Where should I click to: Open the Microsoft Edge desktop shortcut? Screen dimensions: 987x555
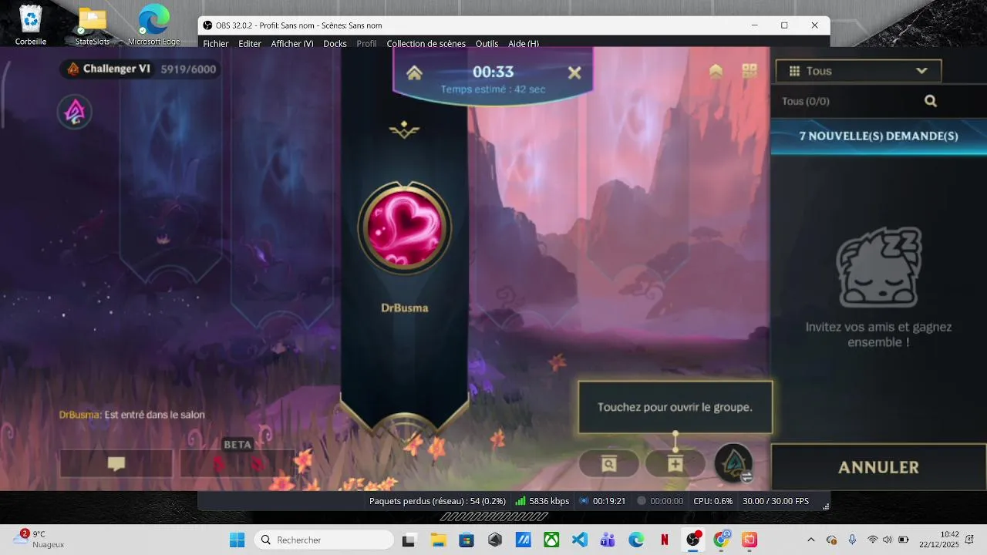(154, 25)
